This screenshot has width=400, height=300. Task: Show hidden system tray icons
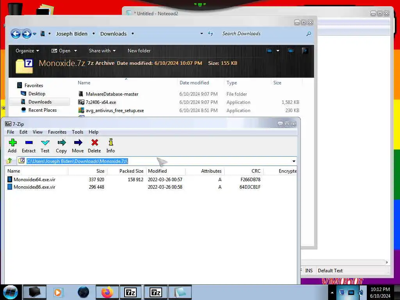click(x=332, y=293)
